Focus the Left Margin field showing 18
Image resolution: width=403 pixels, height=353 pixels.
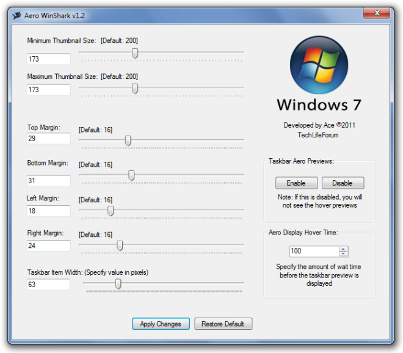[49, 211]
